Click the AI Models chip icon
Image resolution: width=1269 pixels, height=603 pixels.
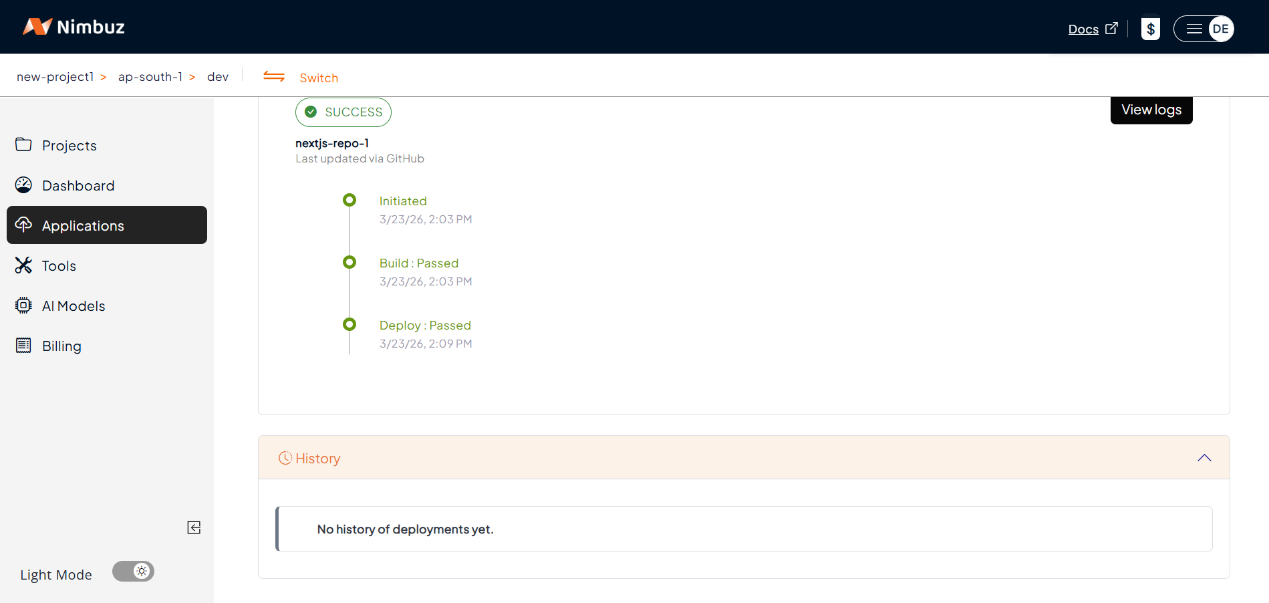(23, 306)
